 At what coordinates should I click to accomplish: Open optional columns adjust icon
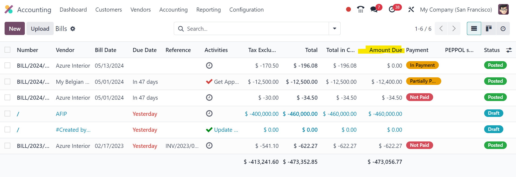coord(509,50)
